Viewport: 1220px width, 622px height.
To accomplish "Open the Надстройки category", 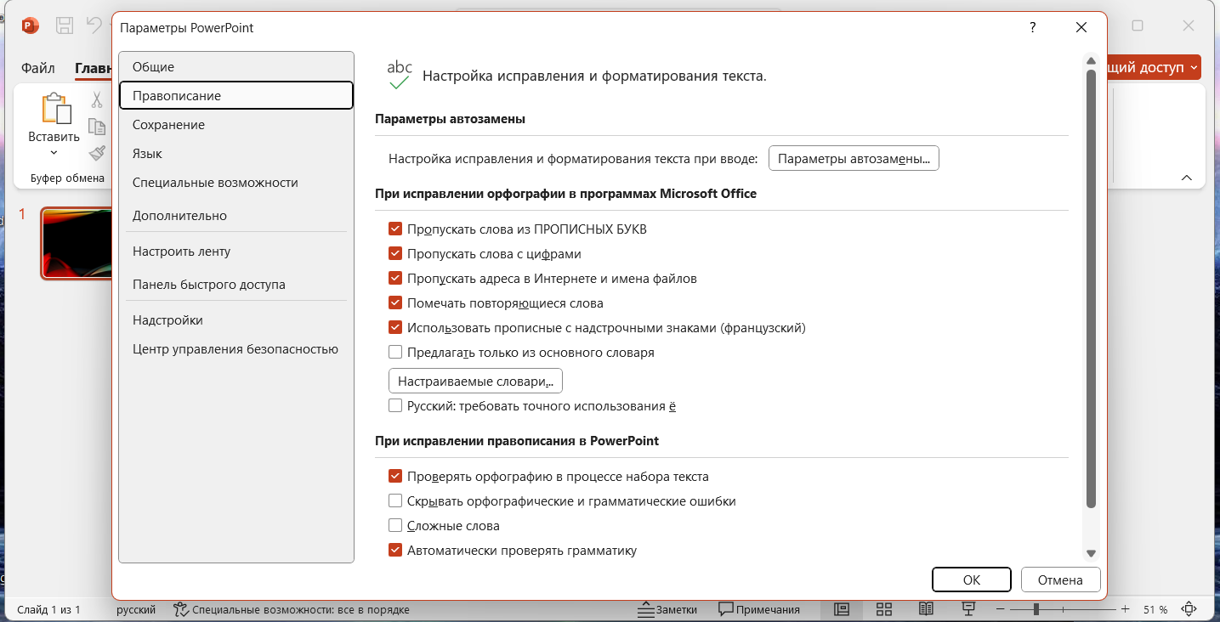I will [236, 320].
